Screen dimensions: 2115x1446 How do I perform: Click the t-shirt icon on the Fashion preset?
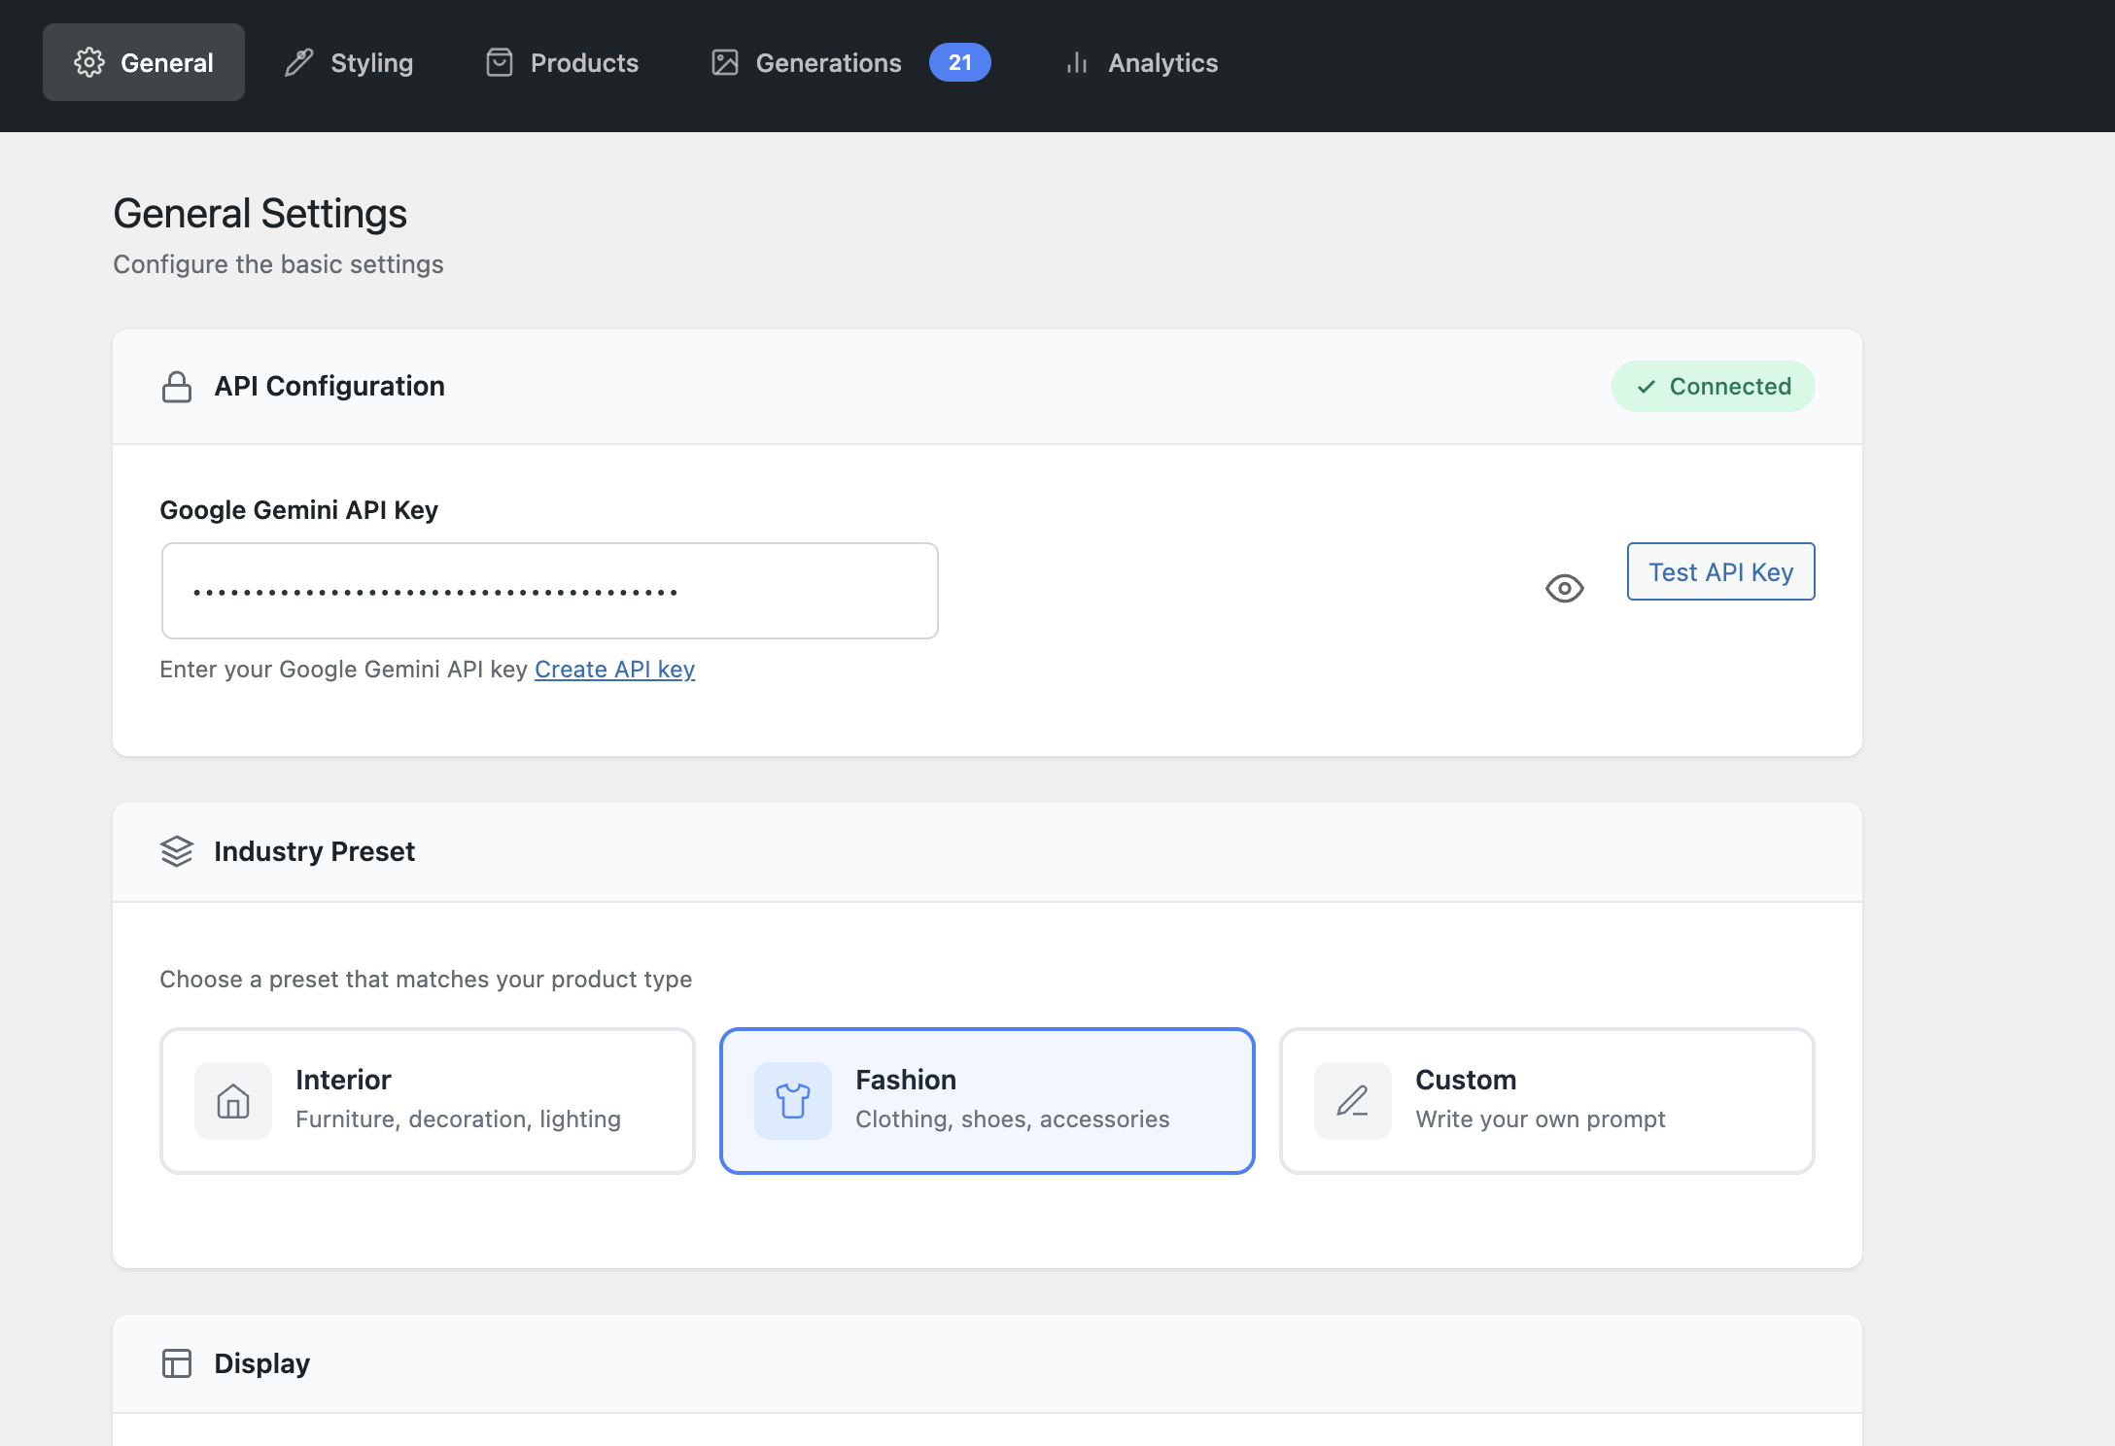pyautogui.click(x=792, y=1101)
